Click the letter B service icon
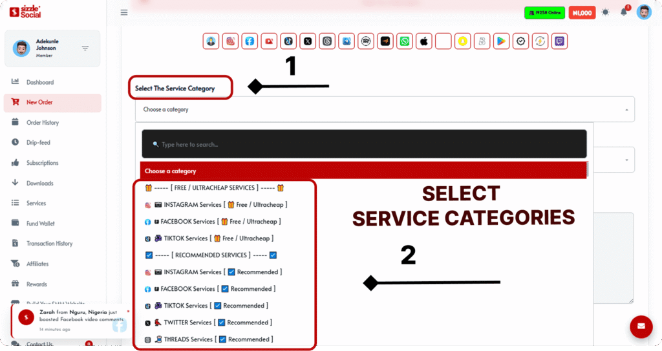This screenshot has width=662, height=351. point(482,41)
